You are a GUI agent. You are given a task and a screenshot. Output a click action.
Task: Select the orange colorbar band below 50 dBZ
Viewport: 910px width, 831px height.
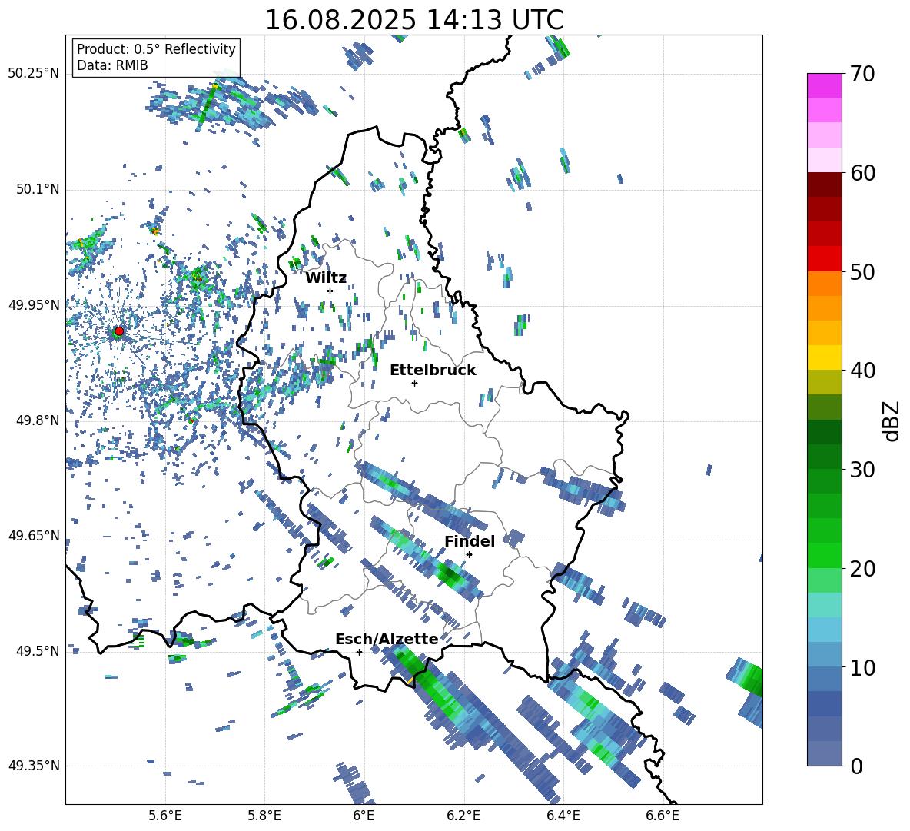(x=824, y=284)
